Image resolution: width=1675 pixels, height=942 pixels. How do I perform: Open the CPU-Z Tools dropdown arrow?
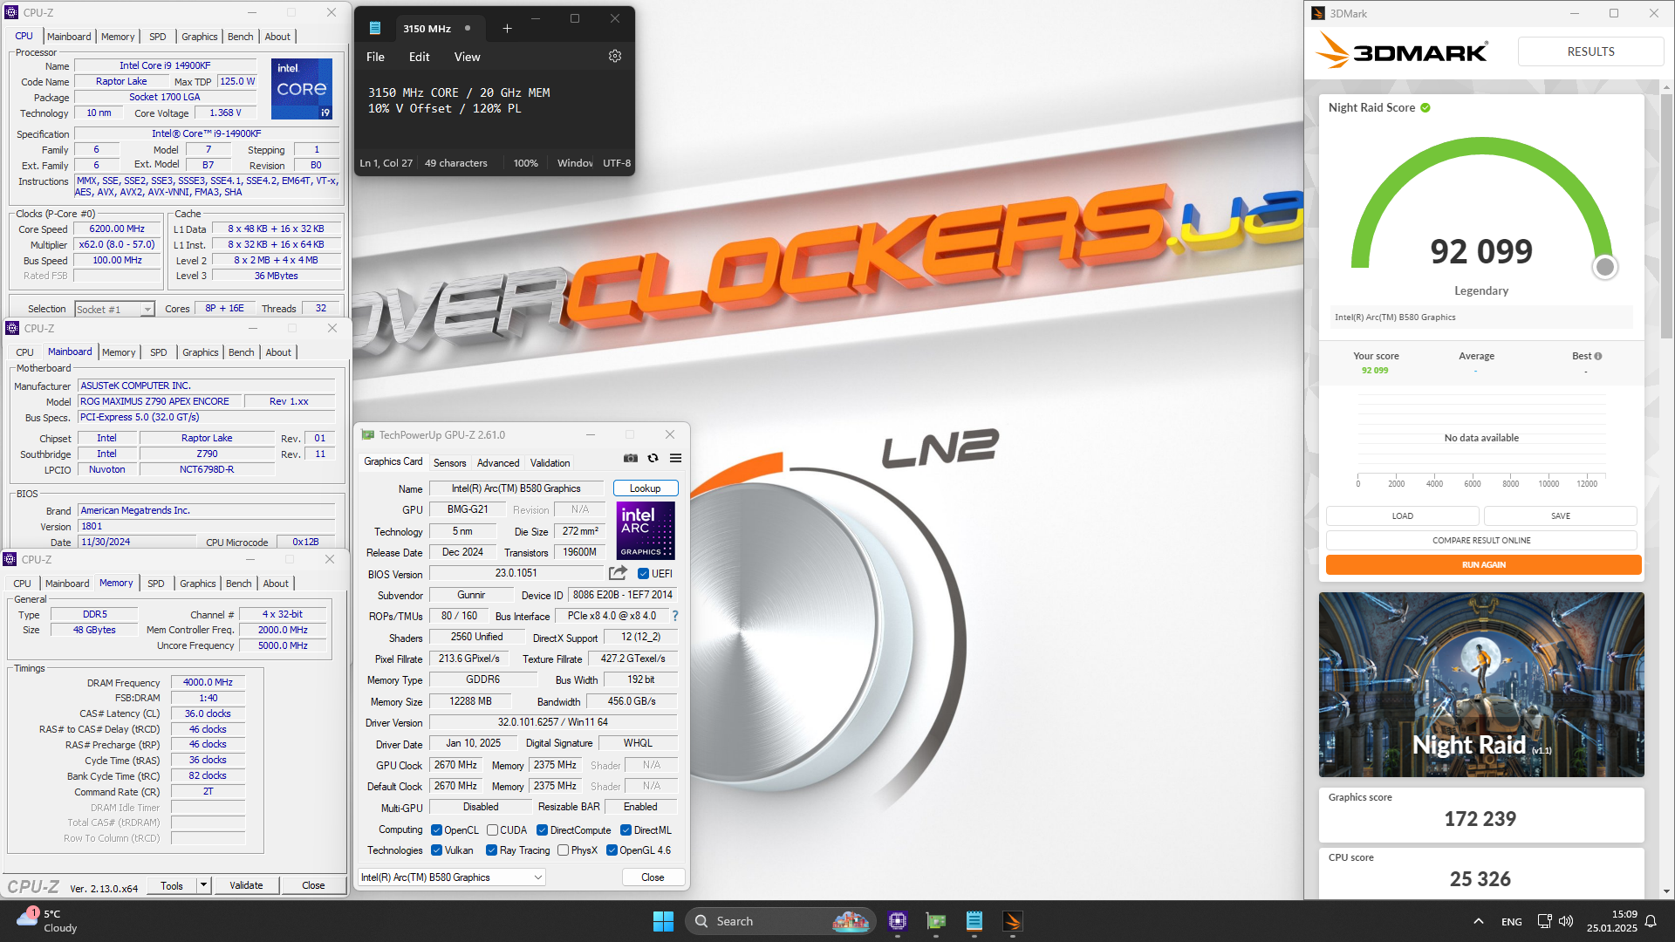tap(203, 884)
